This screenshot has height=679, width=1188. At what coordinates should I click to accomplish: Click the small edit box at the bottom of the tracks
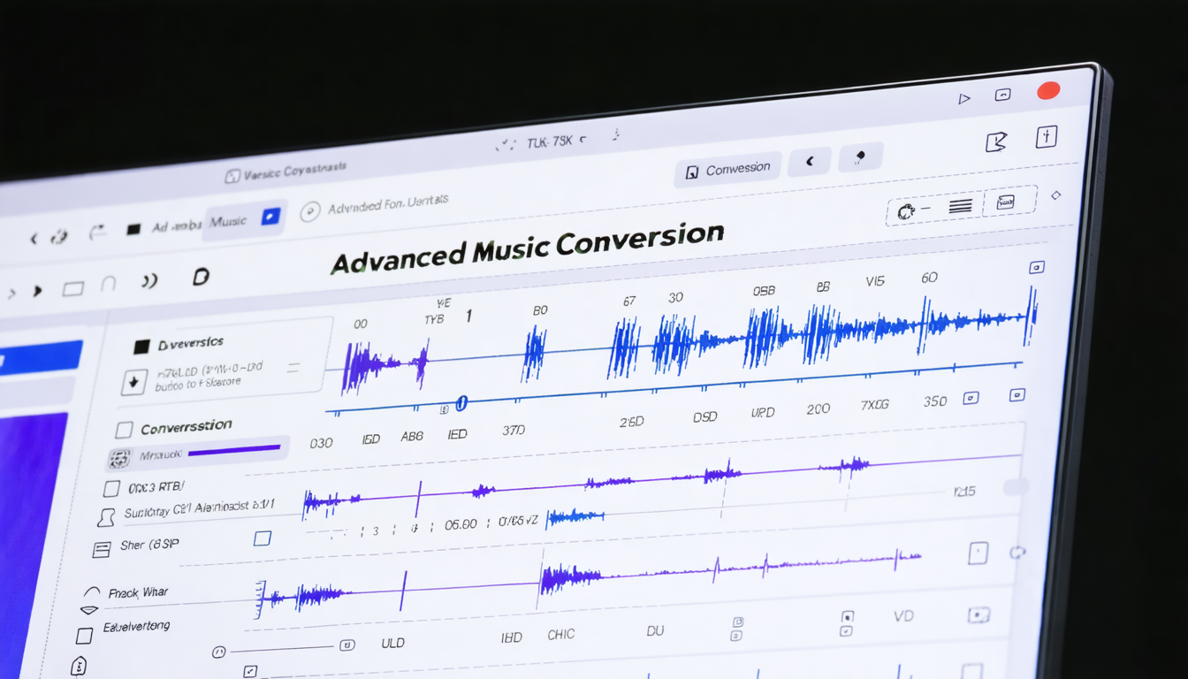point(250,671)
